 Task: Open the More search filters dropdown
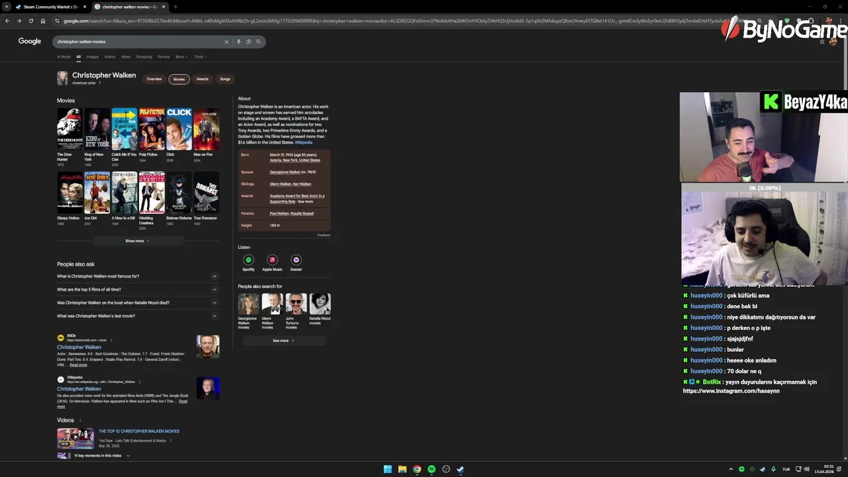(182, 57)
